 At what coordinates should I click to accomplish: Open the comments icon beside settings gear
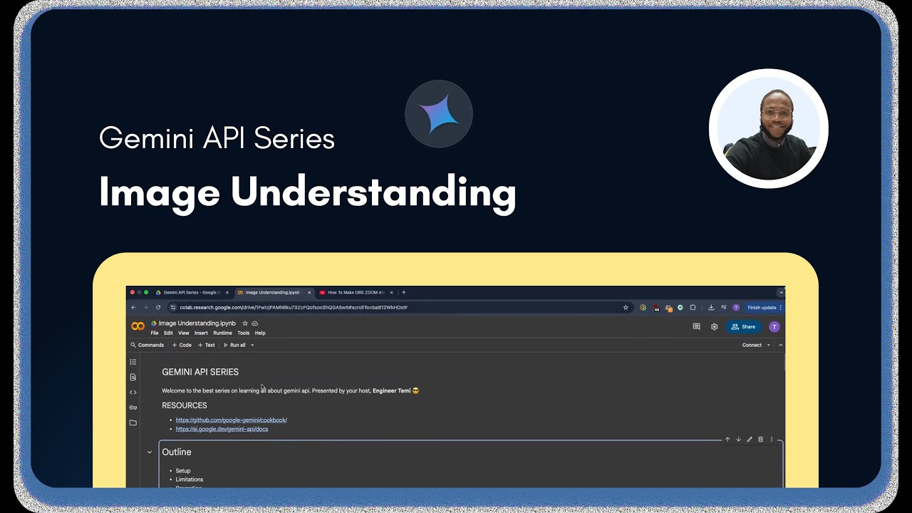point(696,327)
